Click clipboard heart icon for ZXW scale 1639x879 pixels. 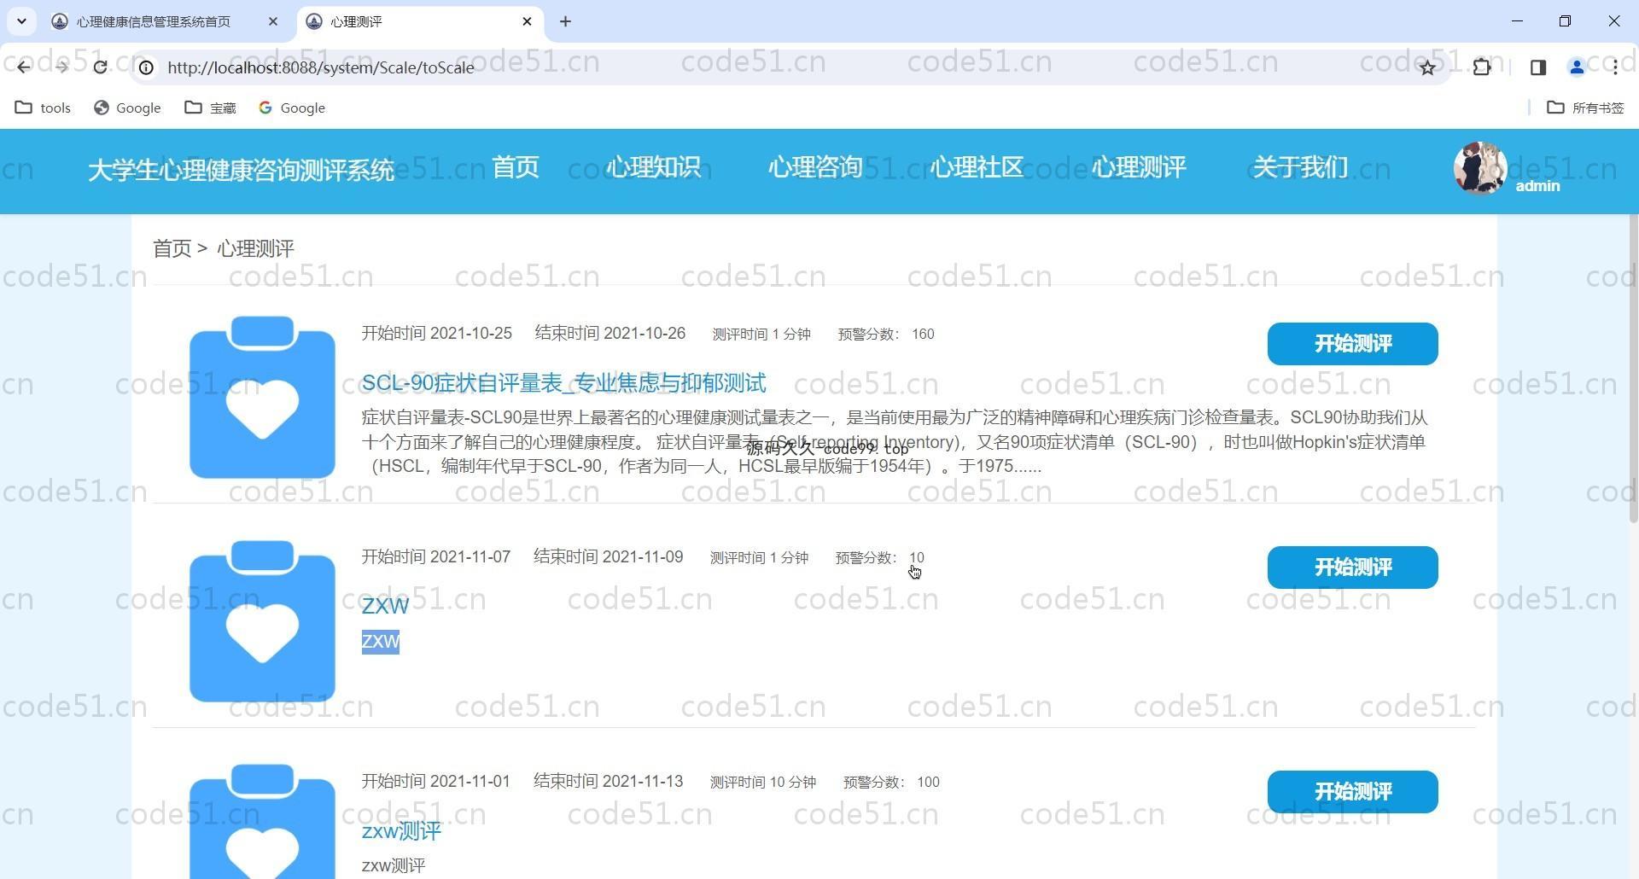pyautogui.click(x=262, y=621)
